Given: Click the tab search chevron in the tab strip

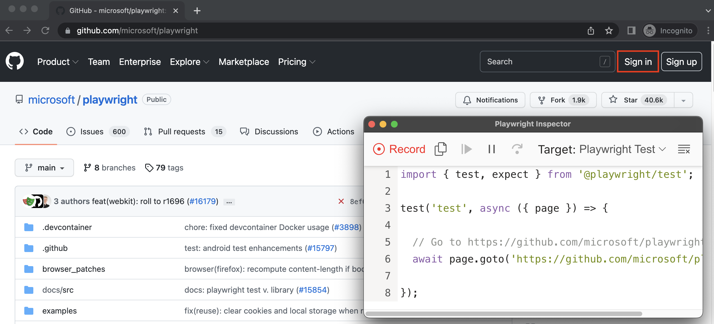Looking at the screenshot, I should tap(708, 11).
